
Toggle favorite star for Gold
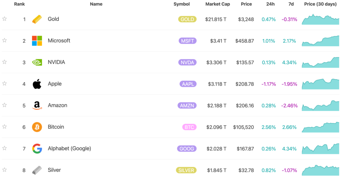click(4, 19)
